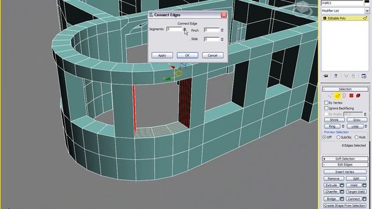Click the Pin Stack icon
The width and height of the screenshot is (372, 209).
tap(325, 76)
